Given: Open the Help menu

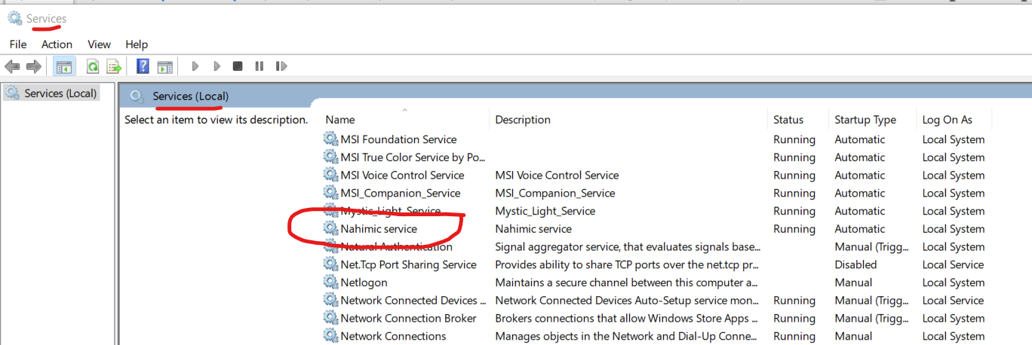Looking at the screenshot, I should (x=137, y=44).
